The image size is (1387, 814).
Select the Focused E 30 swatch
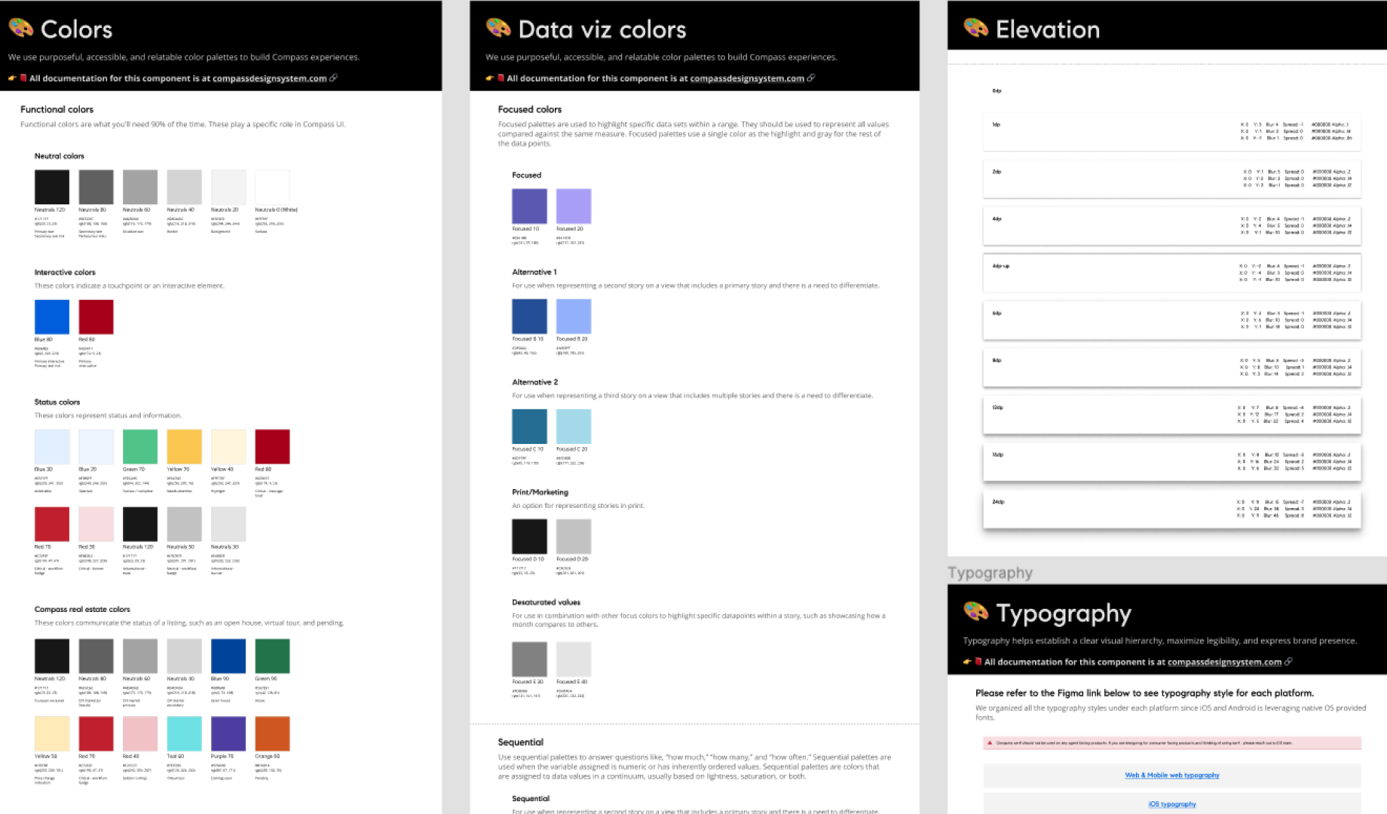click(x=529, y=659)
